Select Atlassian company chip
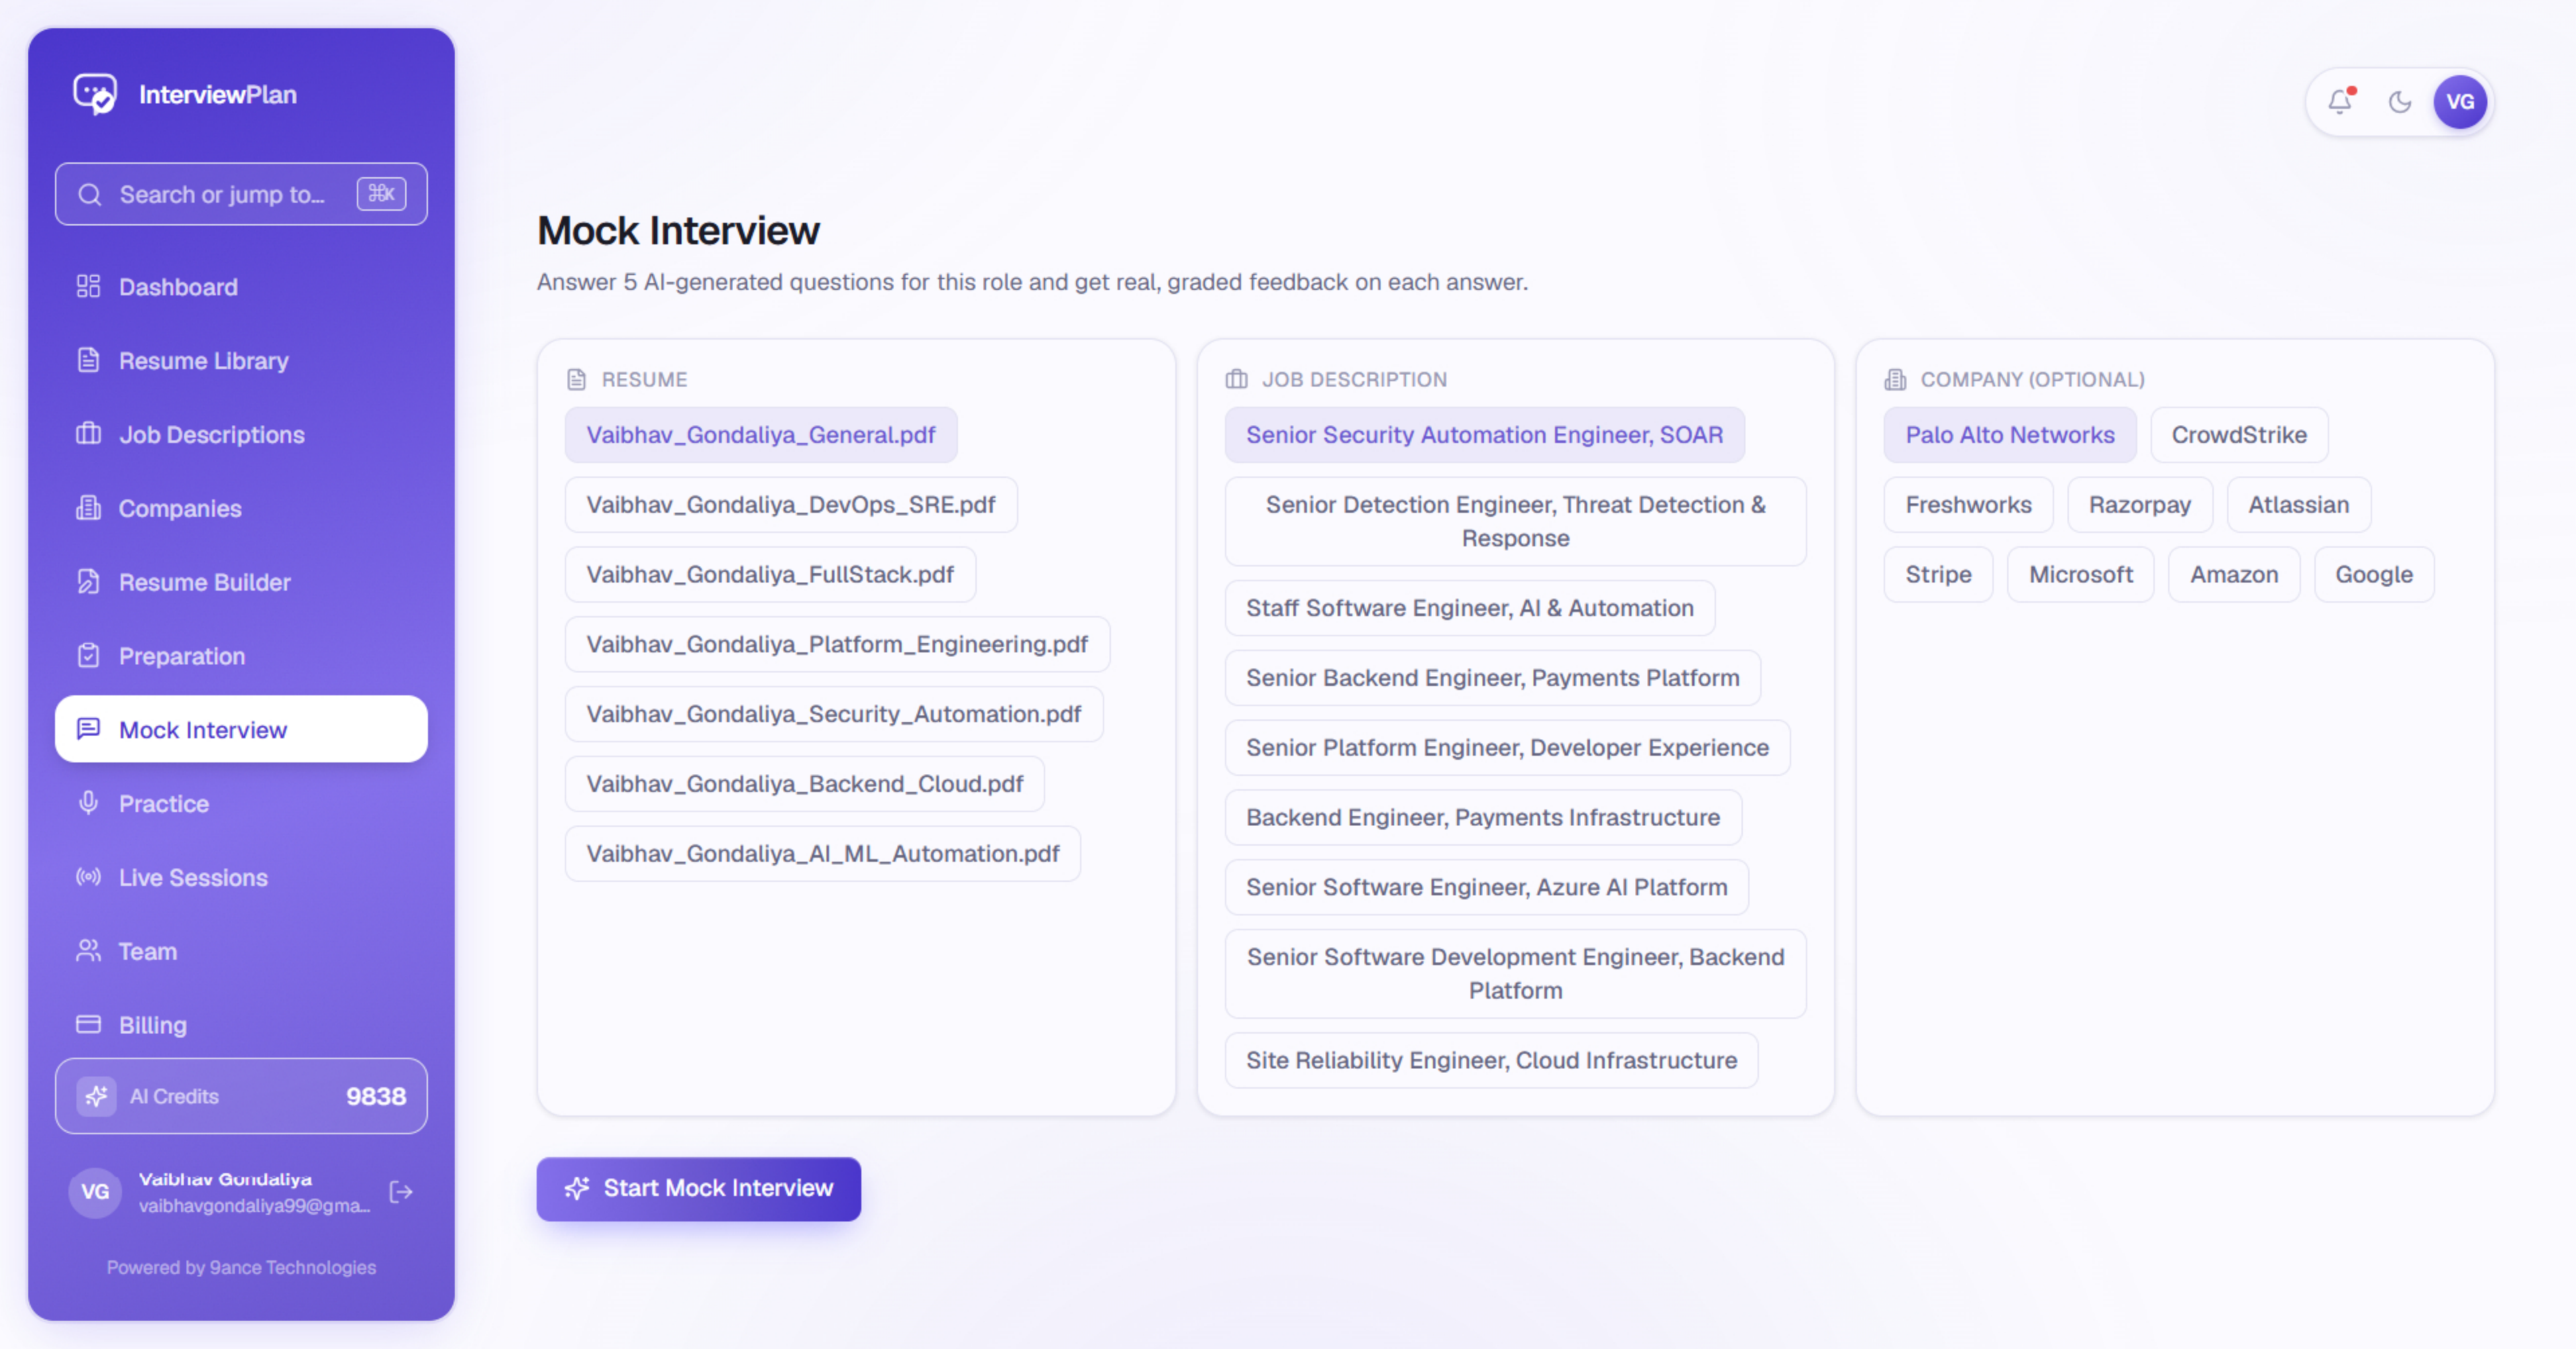Screen dimensions: 2576x1349 pyautogui.click(x=2299, y=505)
